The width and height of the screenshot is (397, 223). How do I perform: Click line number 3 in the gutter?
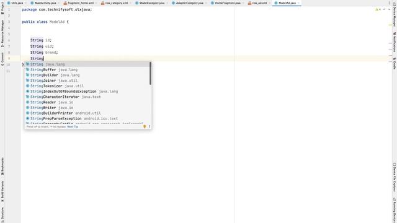click(9, 22)
